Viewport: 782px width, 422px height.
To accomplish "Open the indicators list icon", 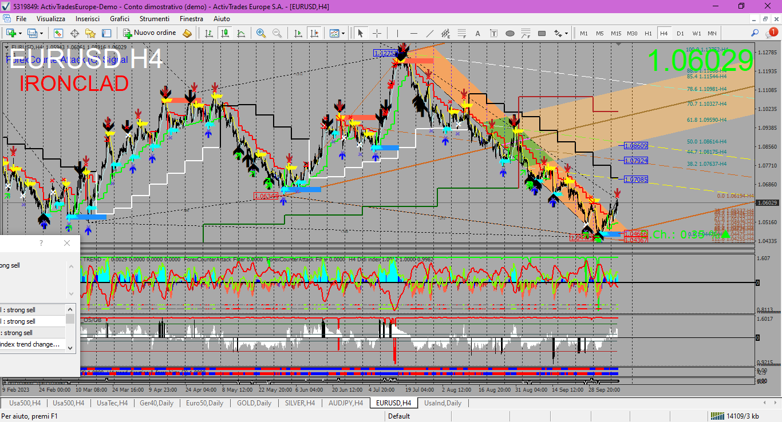I will (x=334, y=33).
